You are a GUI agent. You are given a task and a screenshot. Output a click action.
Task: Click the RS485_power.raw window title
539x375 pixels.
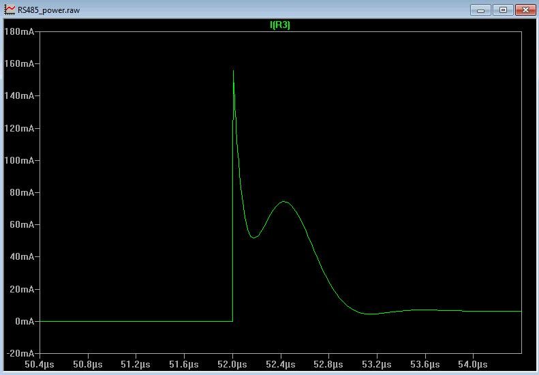click(x=48, y=10)
